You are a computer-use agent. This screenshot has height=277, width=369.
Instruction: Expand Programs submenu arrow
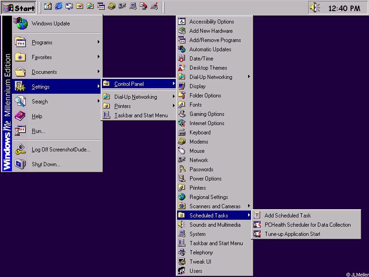coord(99,42)
